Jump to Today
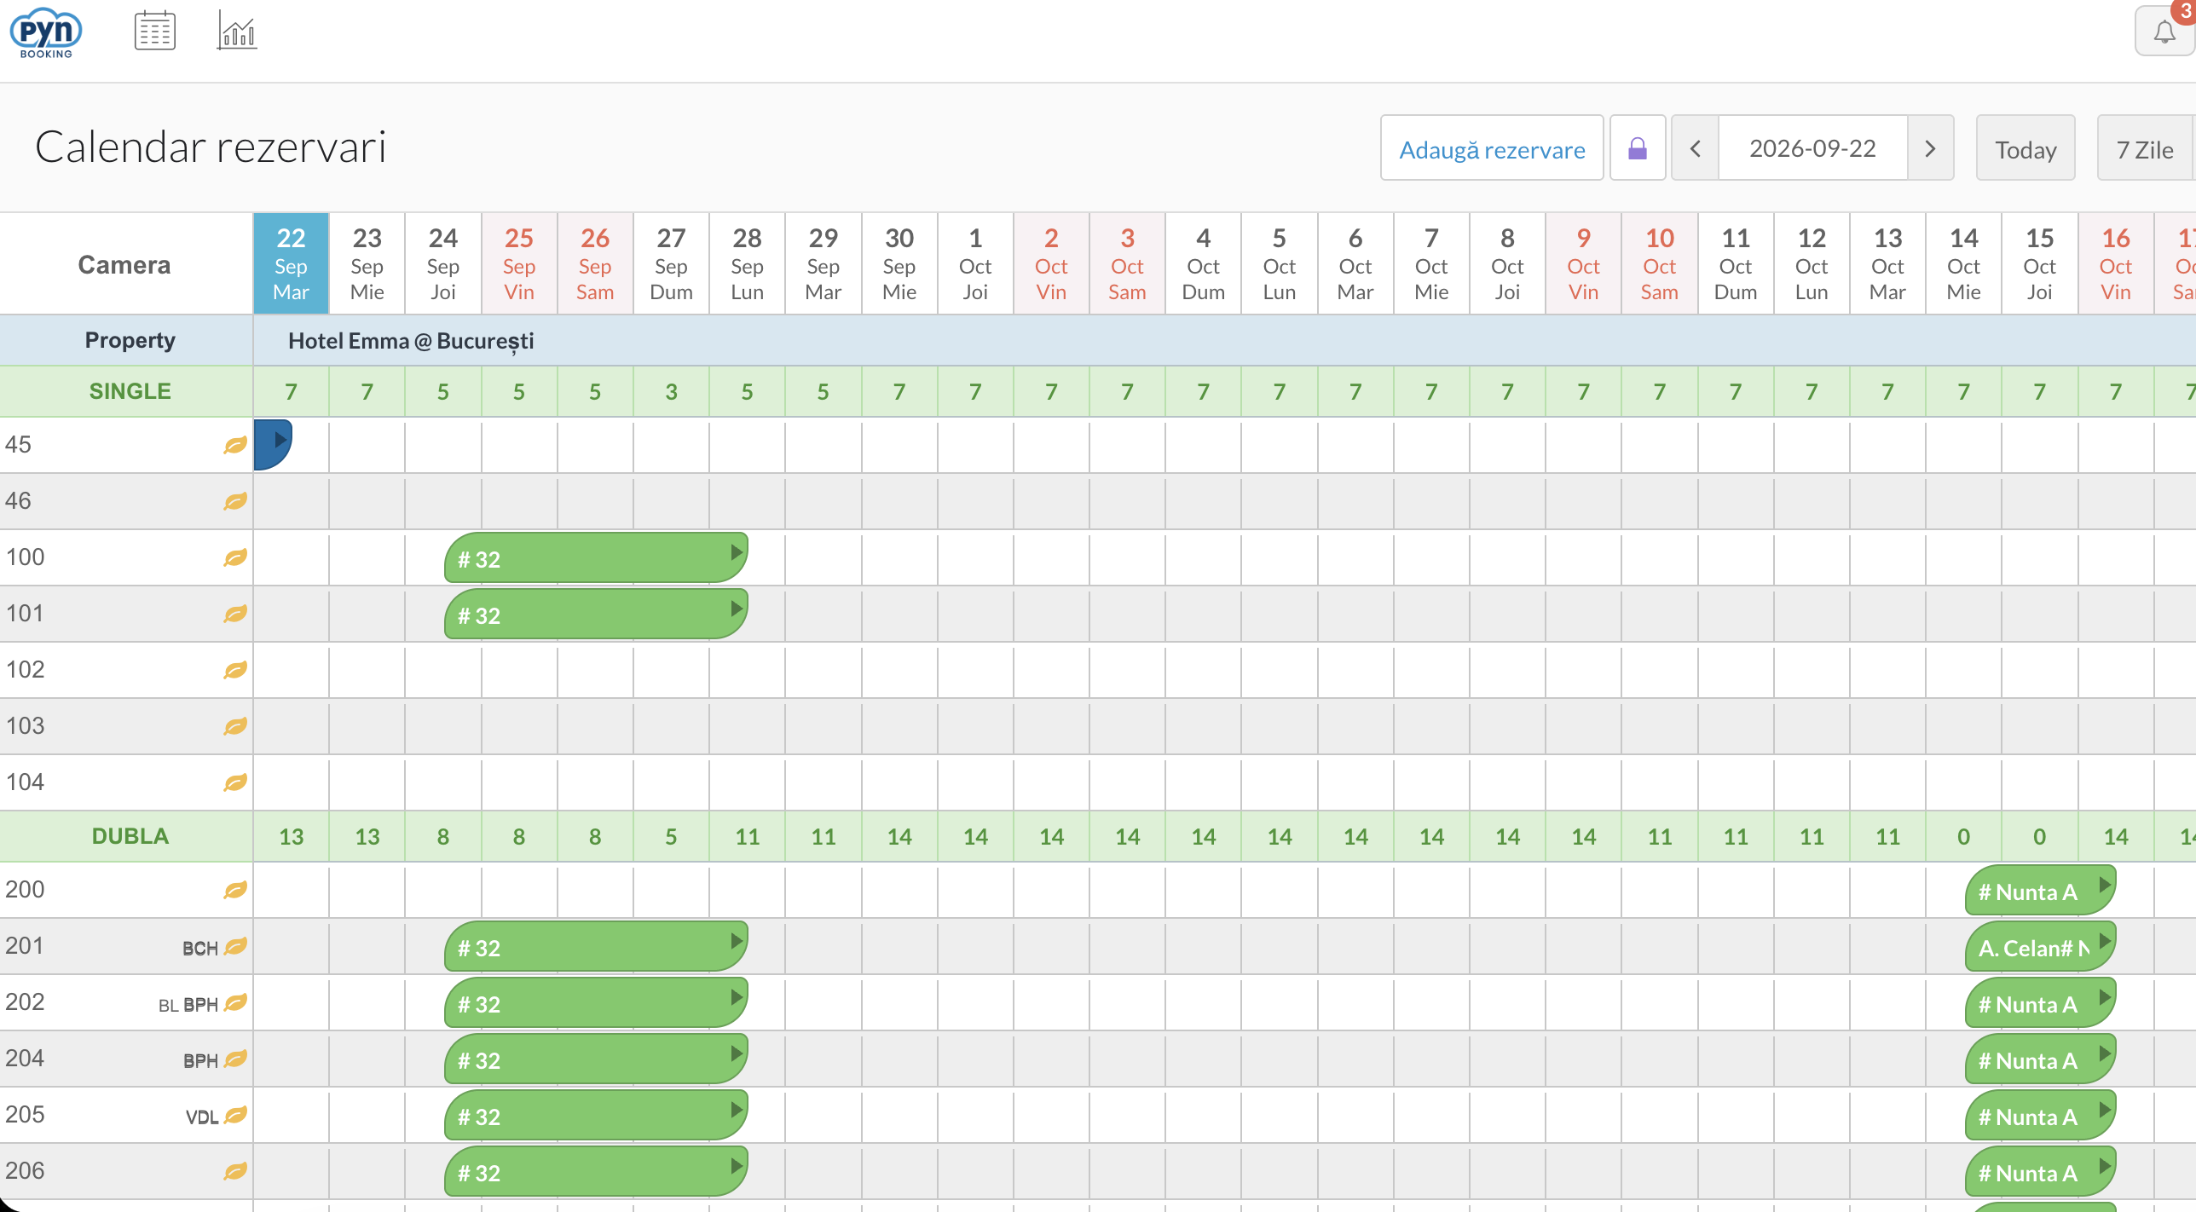Viewport: 2196px width, 1212px height. tap(2026, 148)
